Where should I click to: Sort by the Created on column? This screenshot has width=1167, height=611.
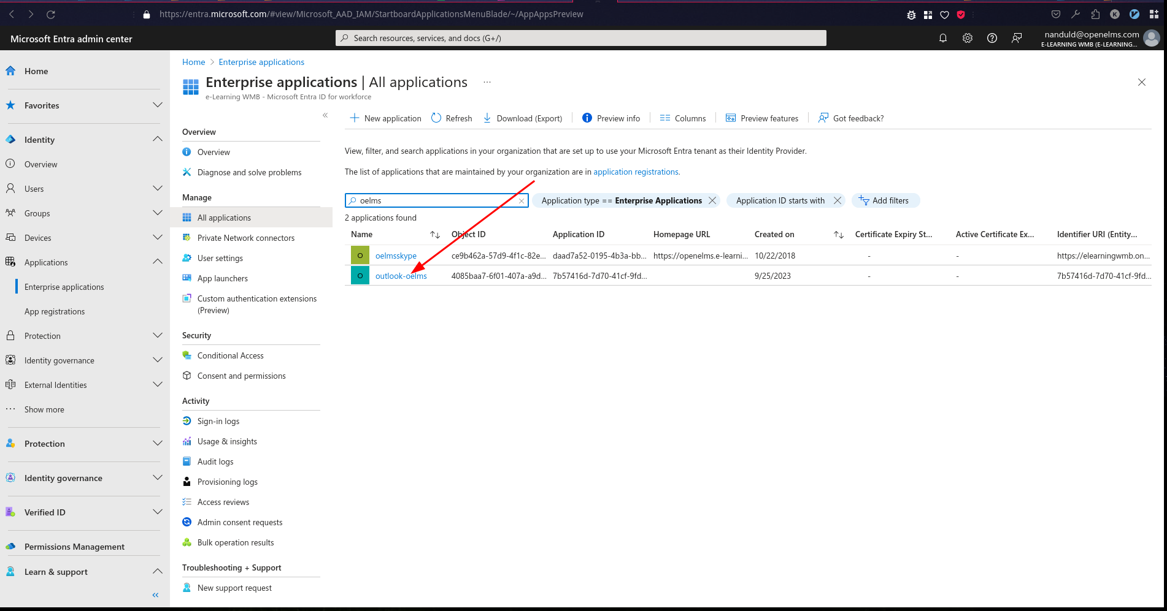[774, 234]
